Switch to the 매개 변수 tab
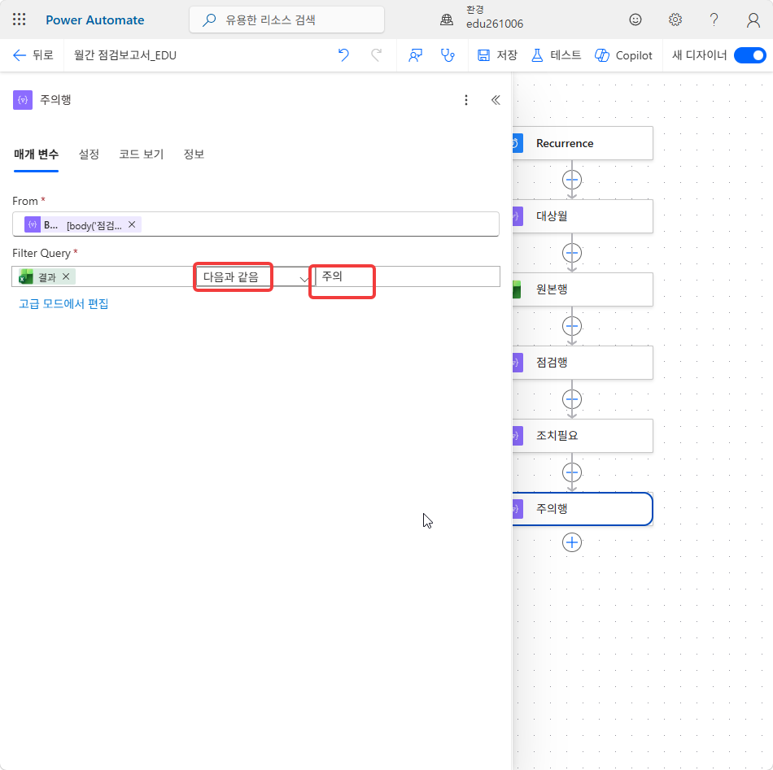Image resolution: width=773 pixels, height=770 pixels. pos(36,154)
